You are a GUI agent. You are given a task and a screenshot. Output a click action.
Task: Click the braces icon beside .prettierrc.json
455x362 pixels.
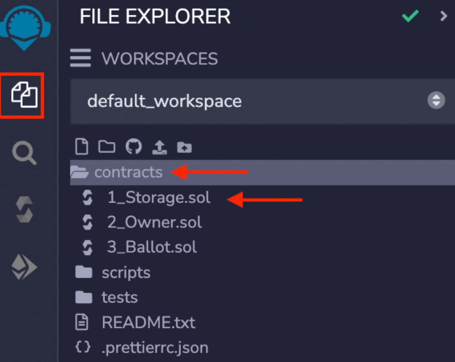pyautogui.click(x=83, y=347)
